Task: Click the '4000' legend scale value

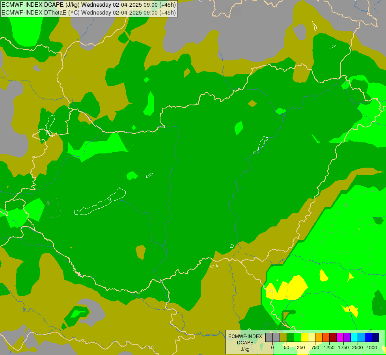Action: [372, 348]
